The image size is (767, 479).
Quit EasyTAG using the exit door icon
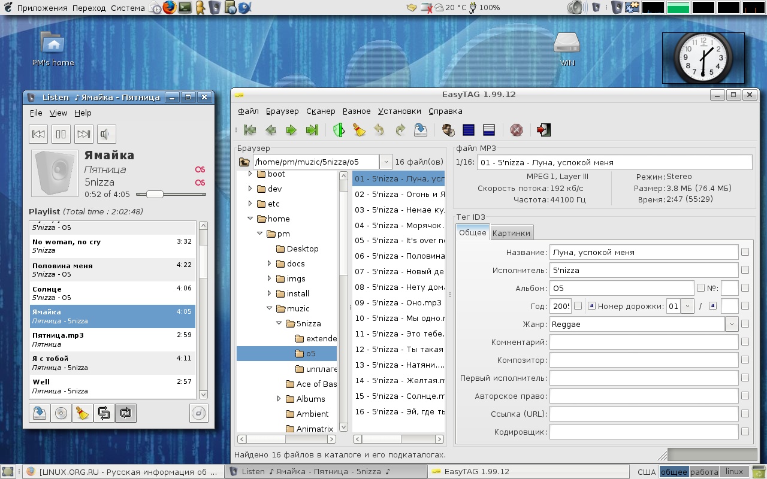click(x=543, y=130)
